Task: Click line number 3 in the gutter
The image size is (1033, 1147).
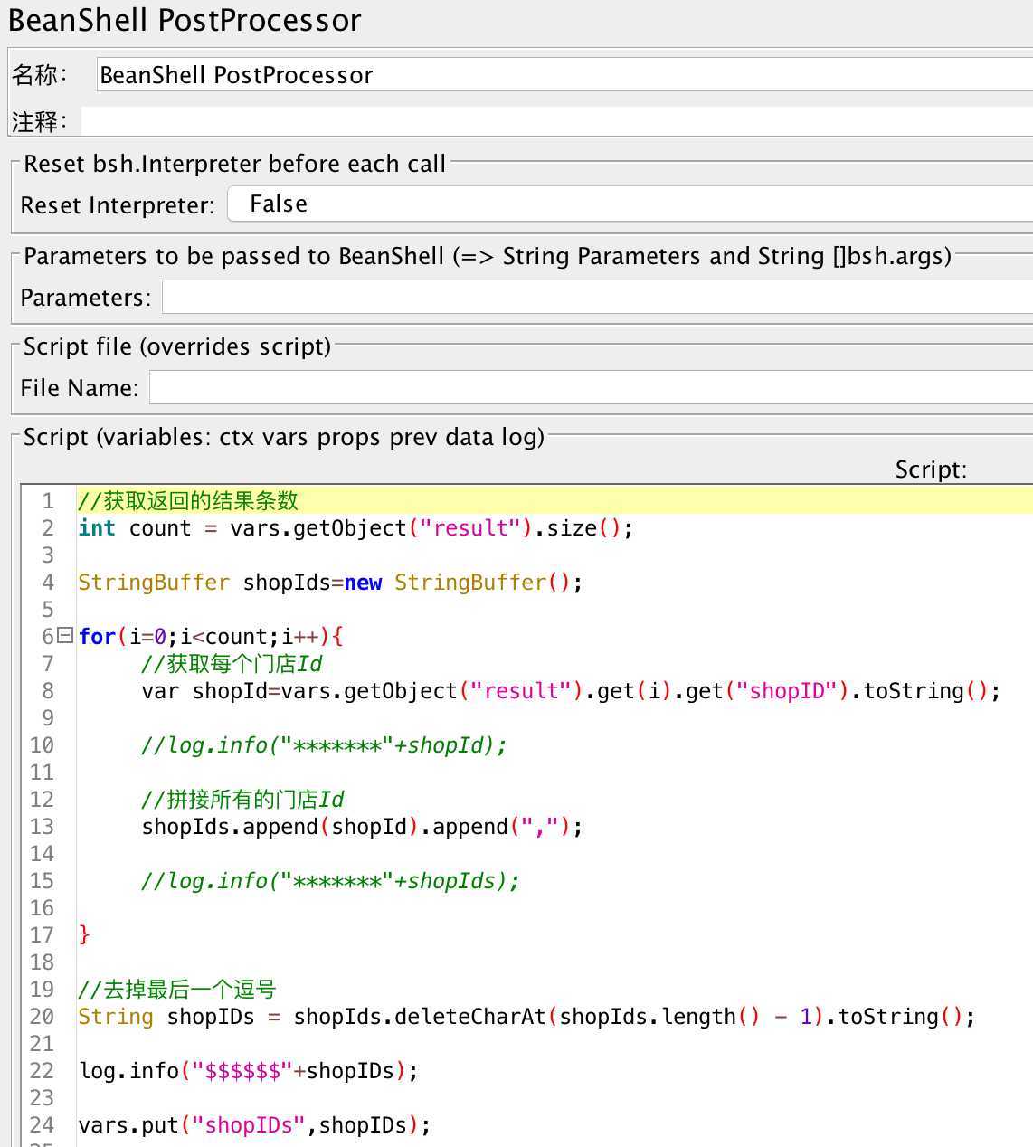Action: pyautogui.click(x=48, y=555)
